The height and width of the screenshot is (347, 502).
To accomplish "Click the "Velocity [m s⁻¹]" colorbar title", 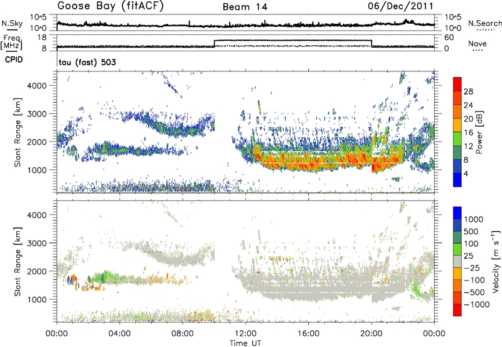I will point(496,261).
